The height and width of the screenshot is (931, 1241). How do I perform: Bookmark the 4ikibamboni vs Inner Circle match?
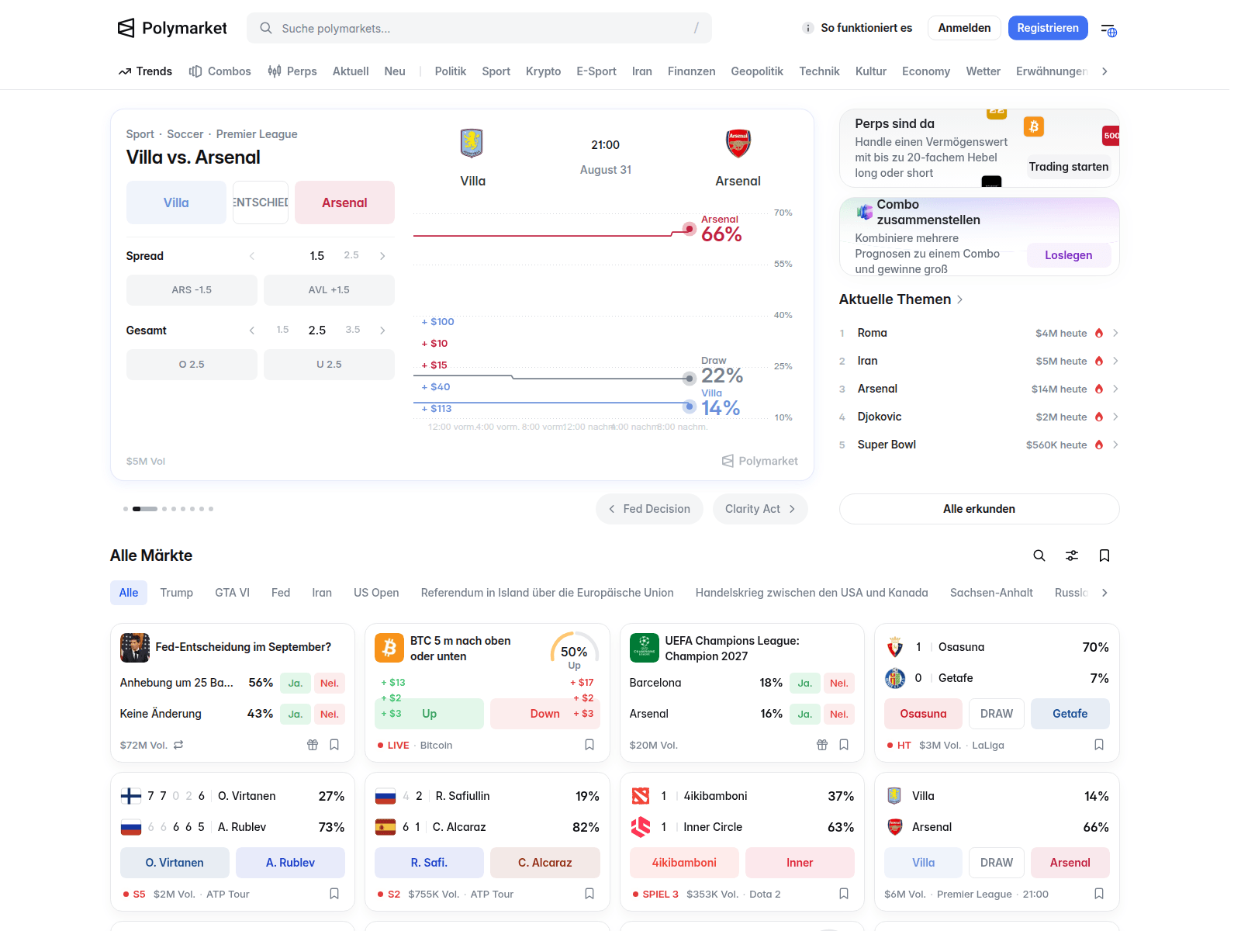coord(844,894)
